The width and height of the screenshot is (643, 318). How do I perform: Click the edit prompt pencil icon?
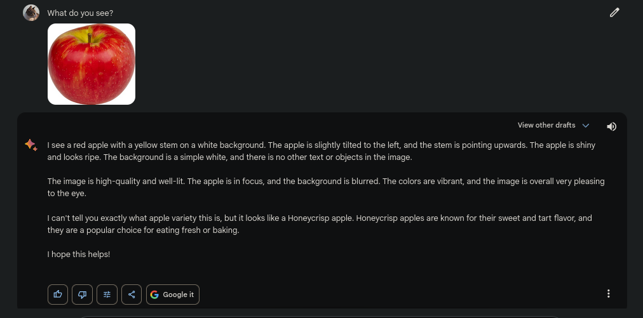pos(614,12)
